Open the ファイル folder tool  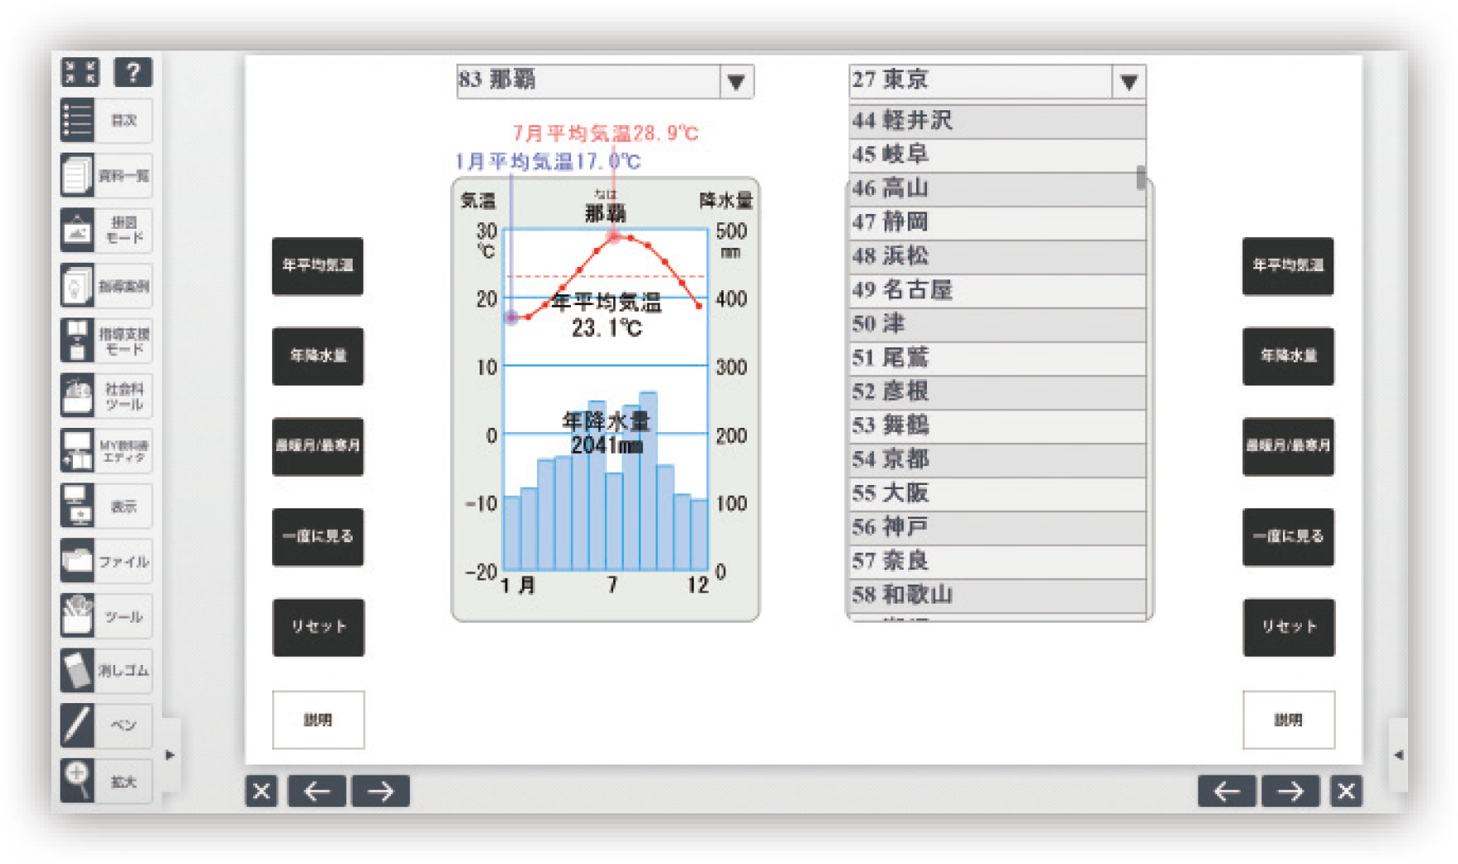[105, 561]
